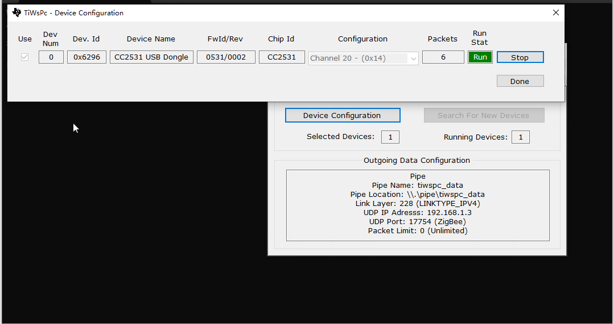Click the Pipe heading in outgoing data box
This screenshot has height=324, width=614.
[418, 176]
